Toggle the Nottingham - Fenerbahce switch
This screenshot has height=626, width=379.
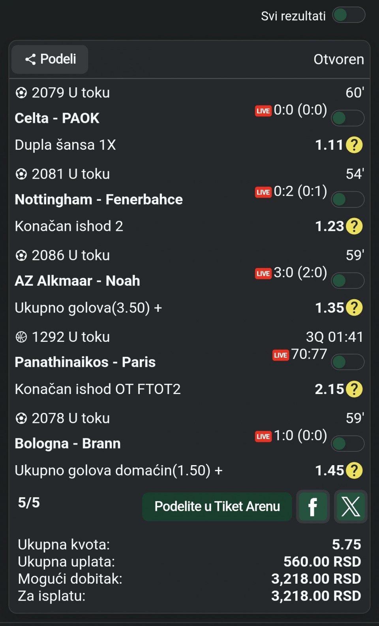pos(347,199)
